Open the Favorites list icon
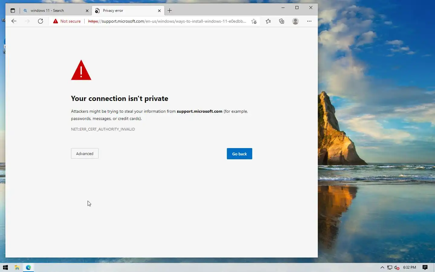This screenshot has width=435, height=272. 268,21
